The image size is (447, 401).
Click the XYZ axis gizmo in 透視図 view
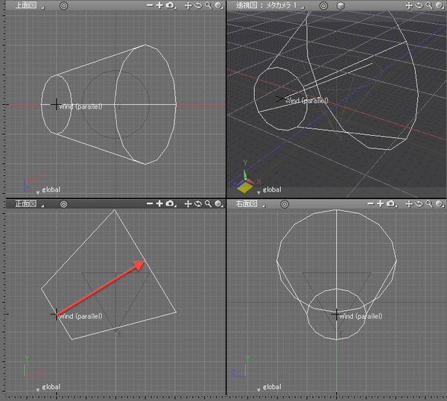pyautogui.click(x=246, y=177)
